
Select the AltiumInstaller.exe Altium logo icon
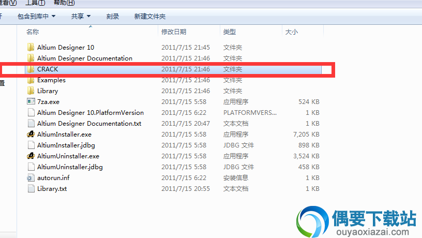coord(31,134)
